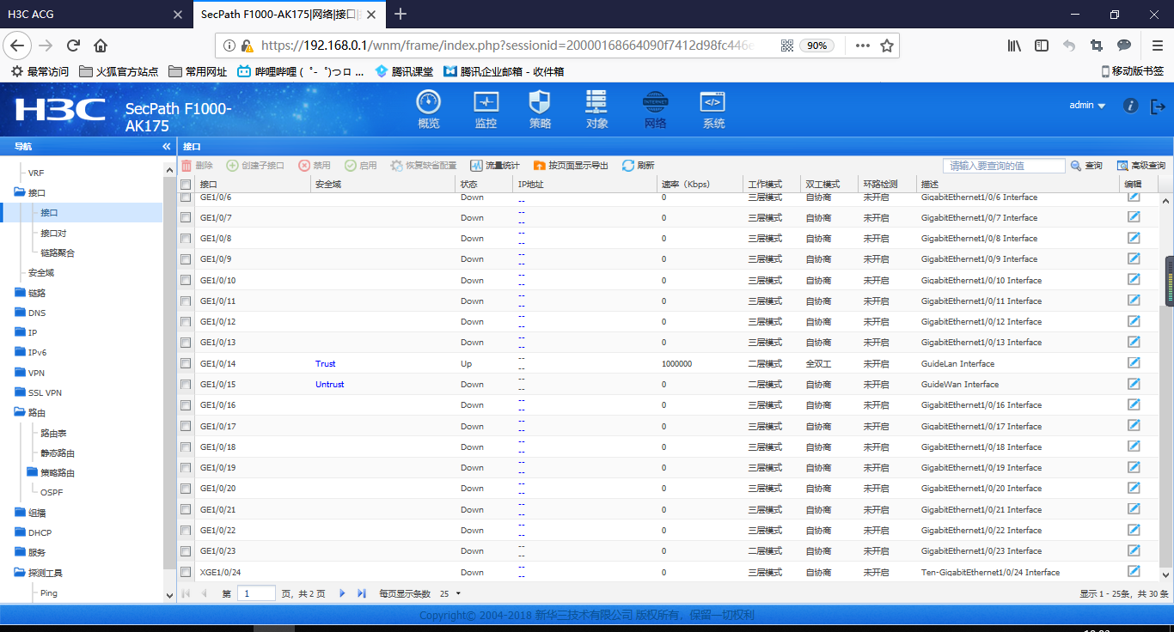Toggle the select-all checkbox in table header
This screenshot has width=1174, height=632.
pyautogui.click(x=186, y=185)
